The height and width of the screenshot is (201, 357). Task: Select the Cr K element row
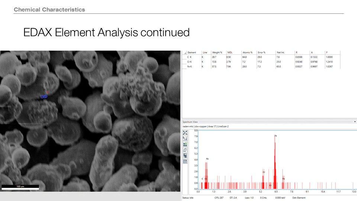190,62
